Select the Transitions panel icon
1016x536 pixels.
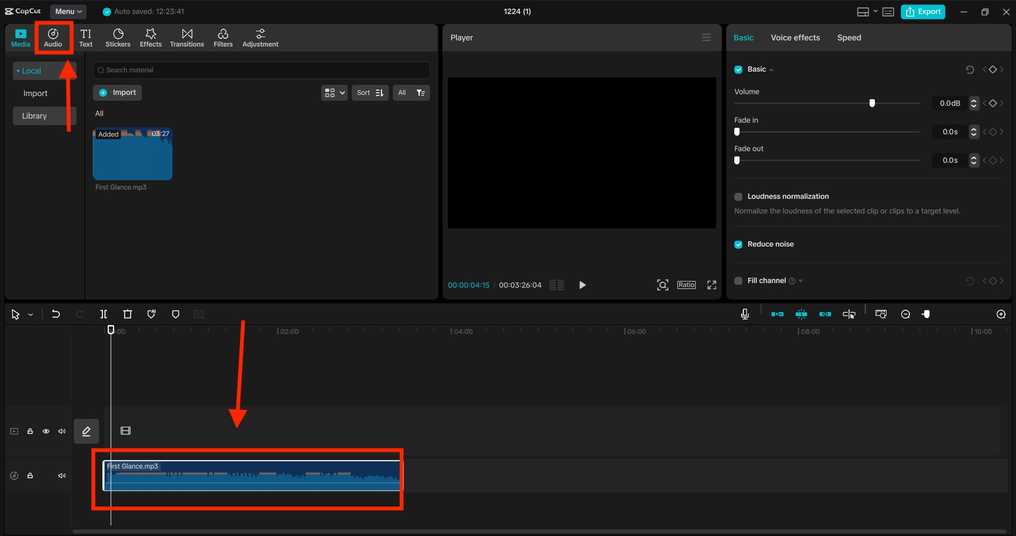tap(186, 37)
